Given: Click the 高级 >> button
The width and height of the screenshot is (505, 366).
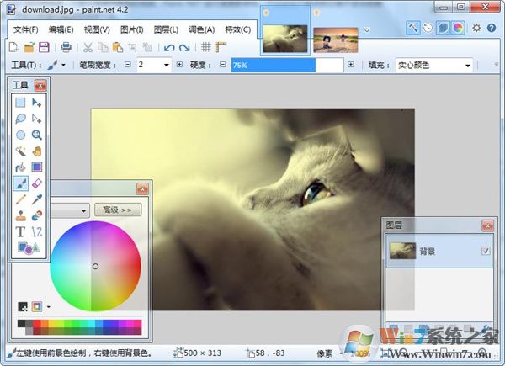Looking at the screenshot, I should (x=118, y=210).
